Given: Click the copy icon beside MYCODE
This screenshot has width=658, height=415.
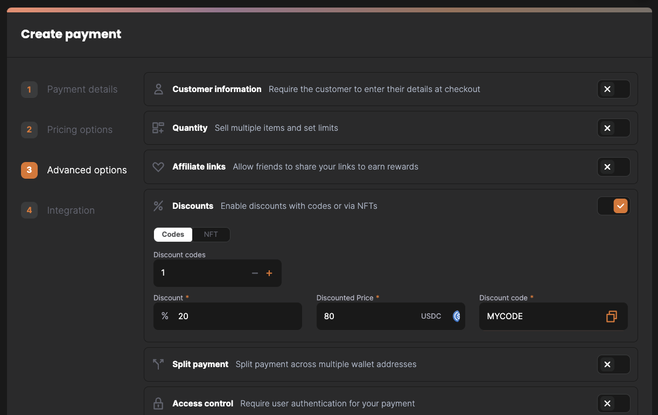Looking at the screenshot, I should [x=611, y=316].
